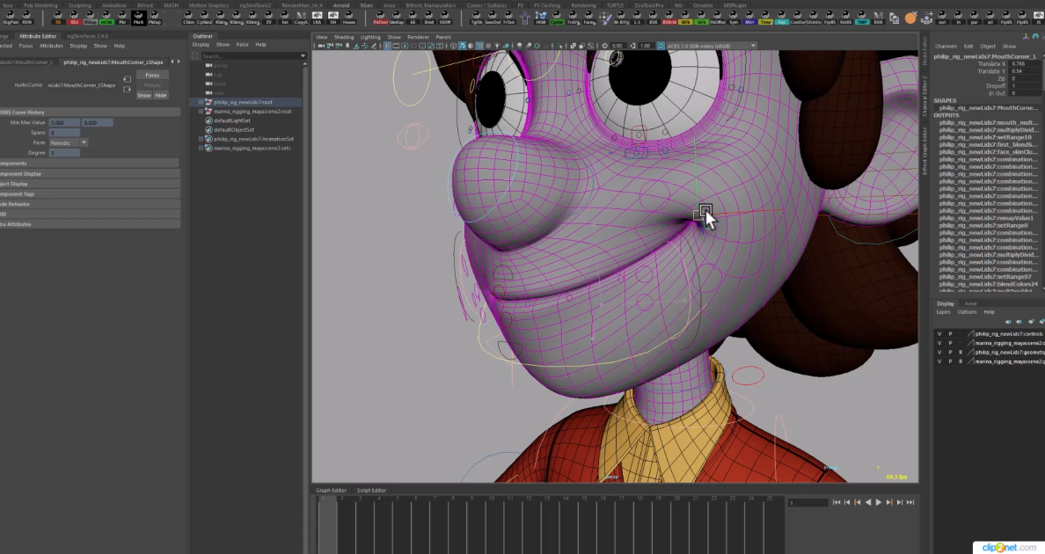Click the orange sphere shelf icon
Screen dimensions: 1045x554
coord(910,18)
